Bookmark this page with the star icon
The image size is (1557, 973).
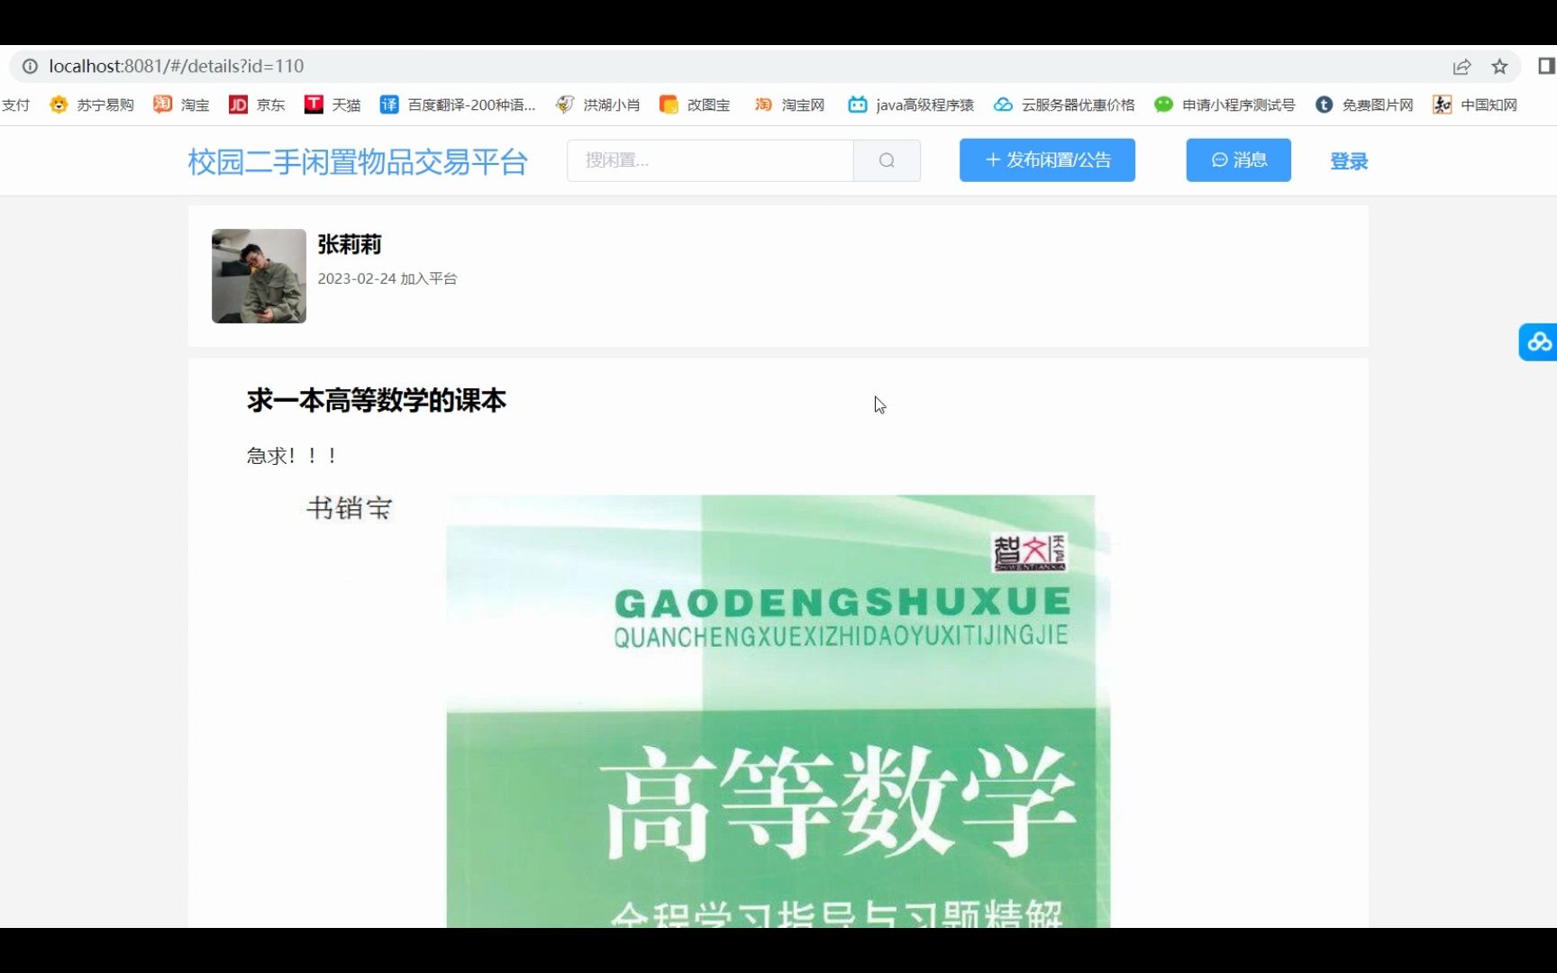(1499, 66)
